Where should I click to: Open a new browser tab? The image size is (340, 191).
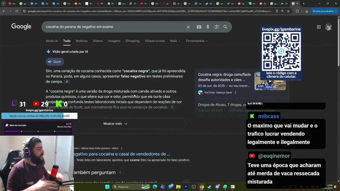tap(304, 4)
